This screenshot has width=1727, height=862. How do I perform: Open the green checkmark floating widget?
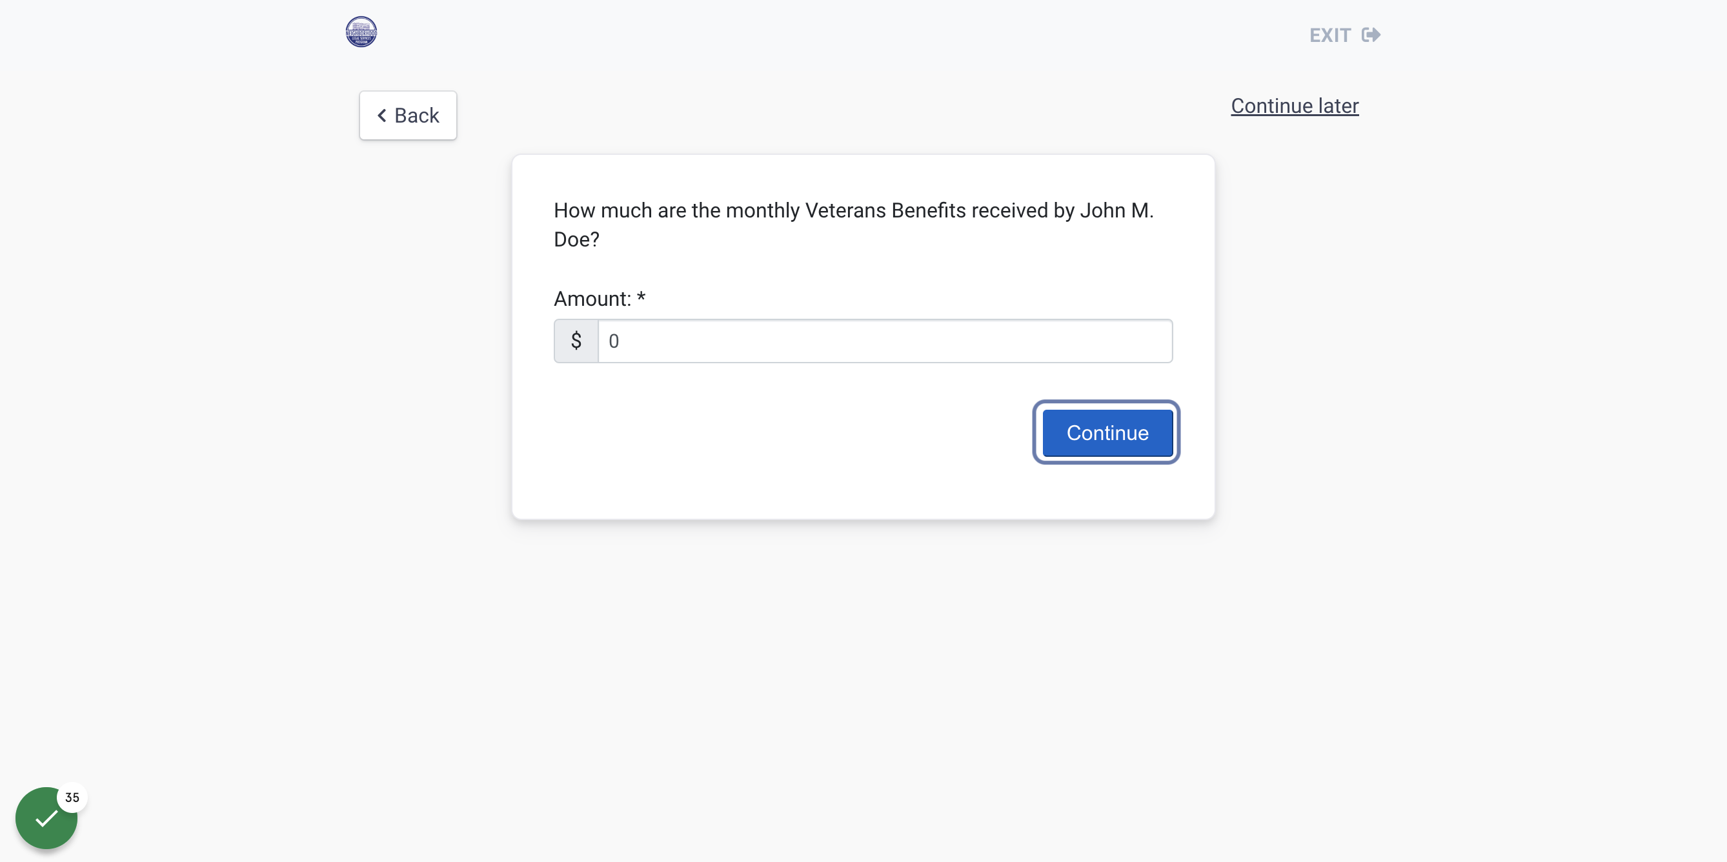[46, 817]
